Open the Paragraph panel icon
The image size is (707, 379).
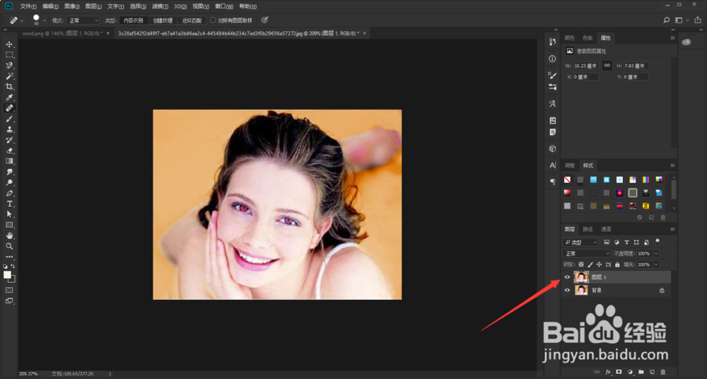tap(552, 182)
